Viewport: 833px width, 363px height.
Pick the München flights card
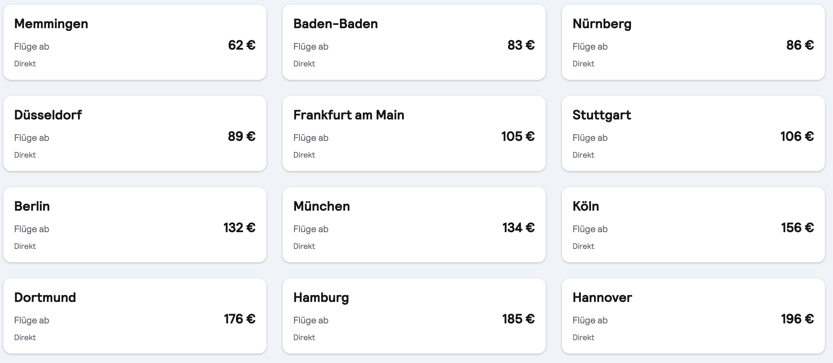point(414,225)
